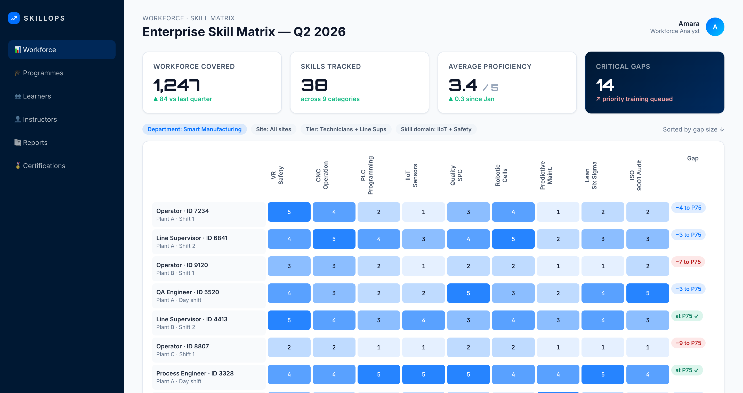Open Amara's profile avatar
The height and width of the screenshot is (393, 743).
coord(715,27)
